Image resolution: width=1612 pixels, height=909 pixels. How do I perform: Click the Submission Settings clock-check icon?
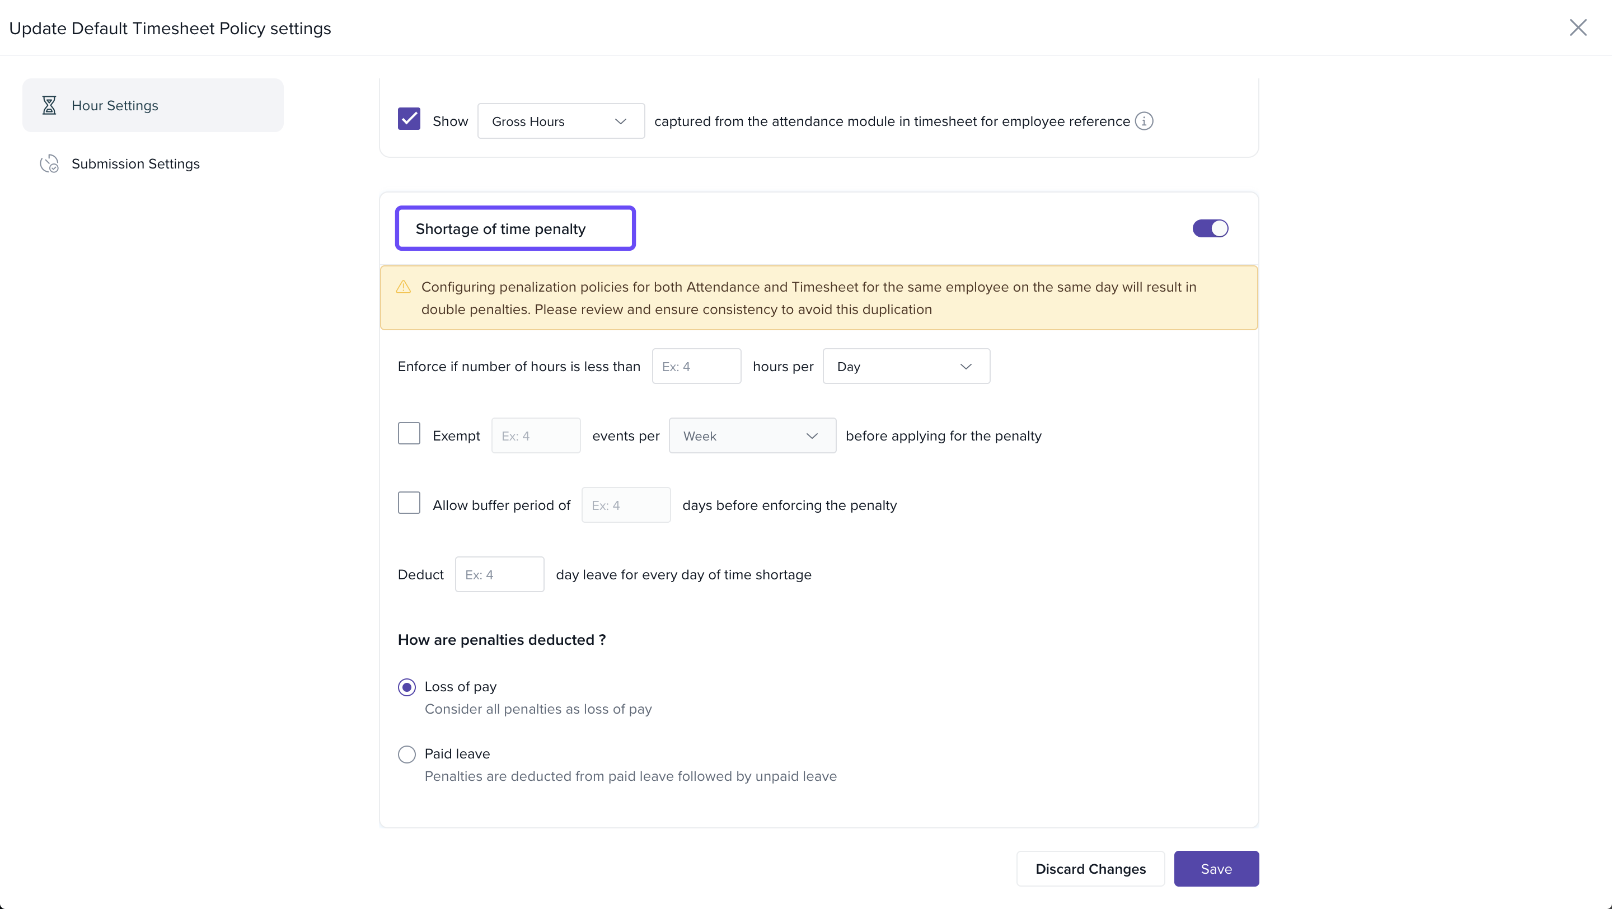pos(49,164)
